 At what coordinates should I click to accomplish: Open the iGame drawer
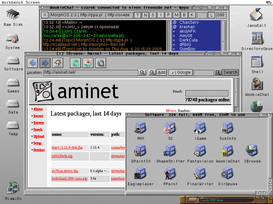[x=200, y=128]
